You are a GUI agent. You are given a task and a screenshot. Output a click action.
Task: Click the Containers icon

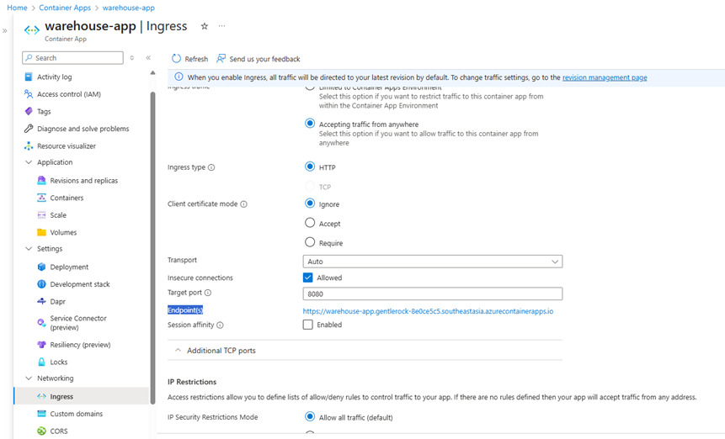click(x=41, y=198)
